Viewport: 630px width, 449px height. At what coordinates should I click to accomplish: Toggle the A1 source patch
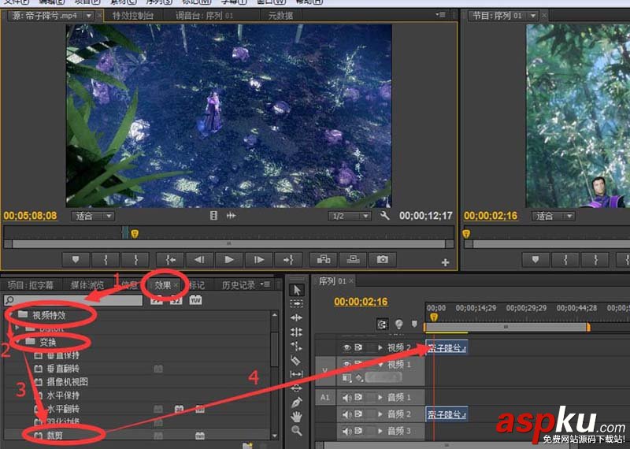(x=325, y=398)
